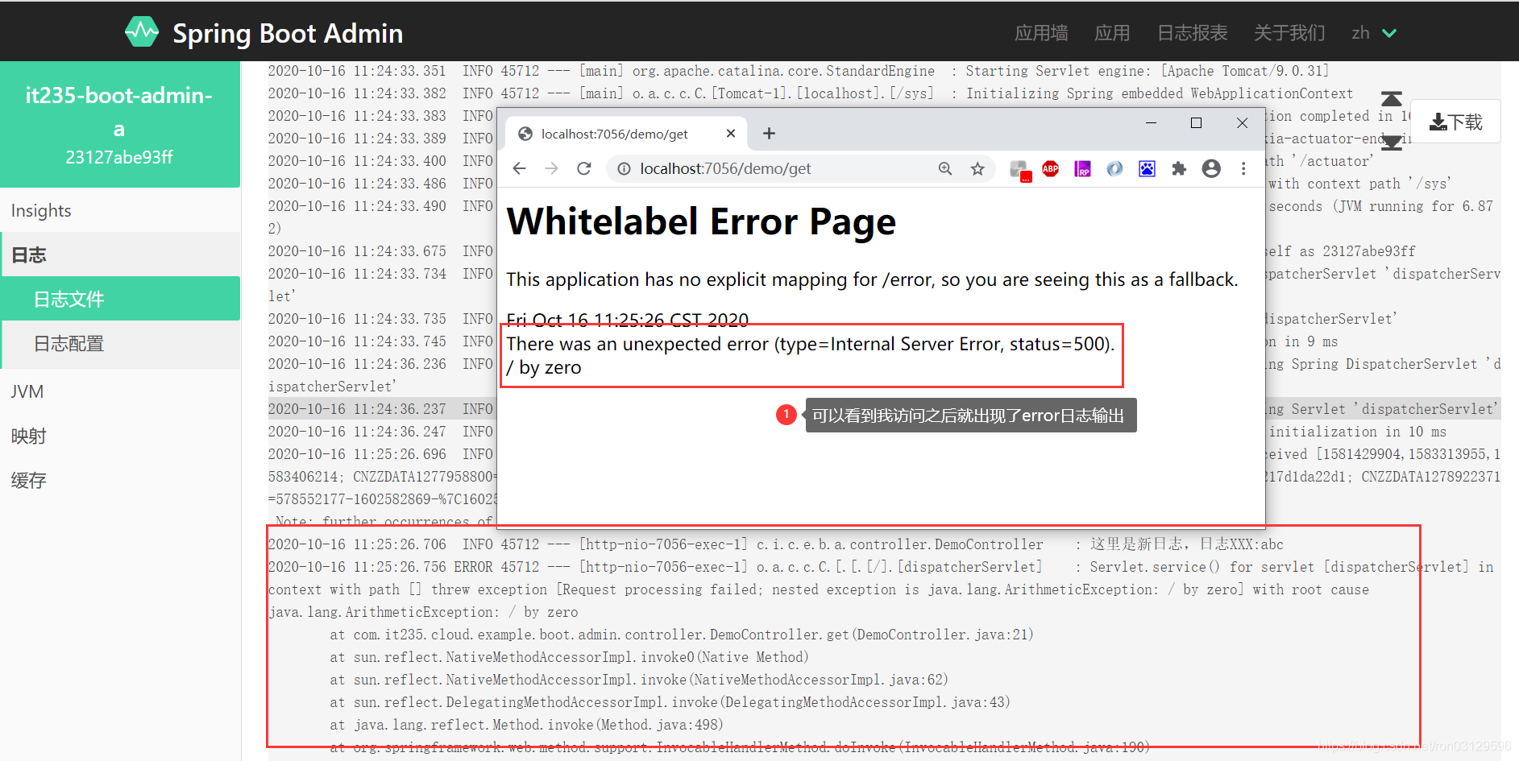The image size is (1519, 761).
Task: Maximize the browser window
Action: tap(1196, 122)
